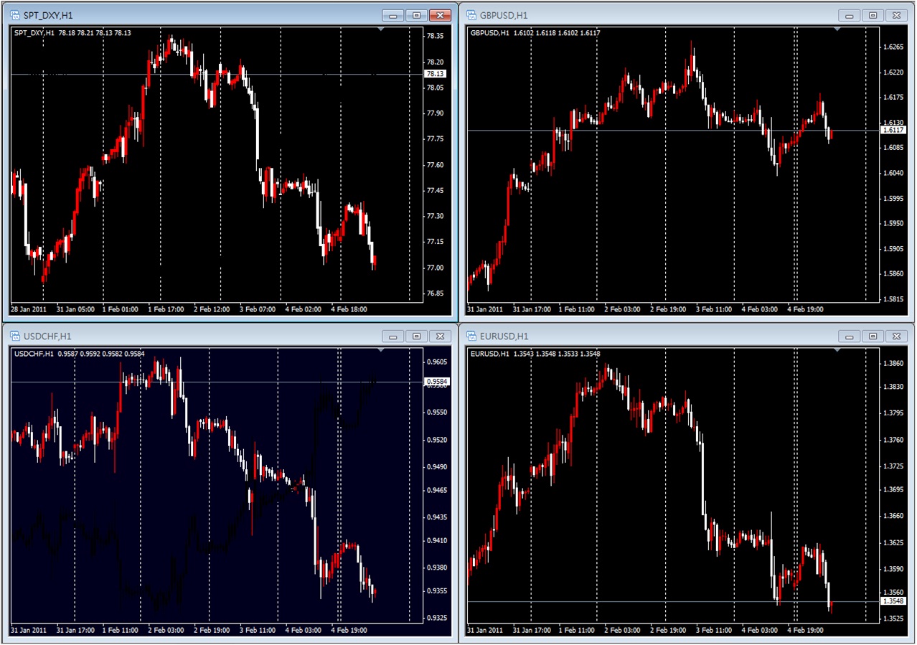Click the GBPUSD chart window icon
The width and height of the screenshot is (917, 645).
tap(471, 14)
